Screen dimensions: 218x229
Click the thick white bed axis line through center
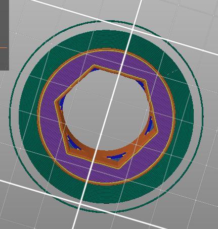[x=108, y=115]
